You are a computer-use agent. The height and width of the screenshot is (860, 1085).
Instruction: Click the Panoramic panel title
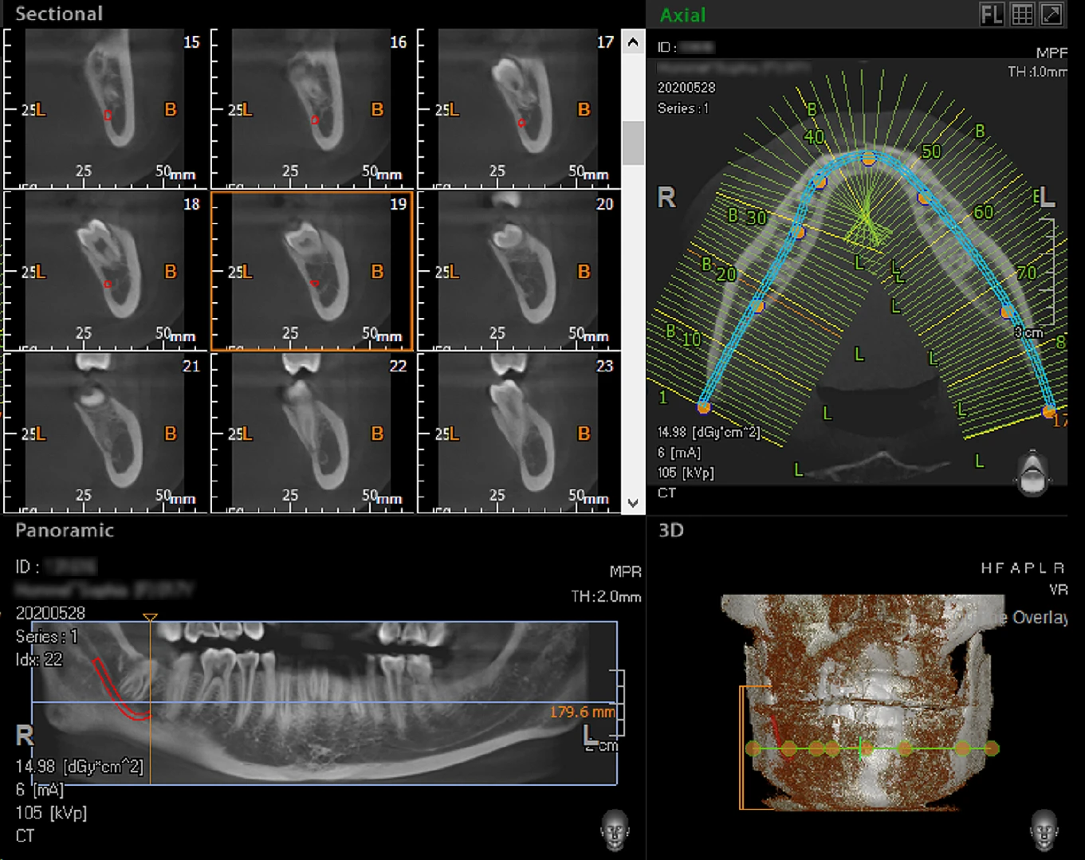tap(65, 530)
